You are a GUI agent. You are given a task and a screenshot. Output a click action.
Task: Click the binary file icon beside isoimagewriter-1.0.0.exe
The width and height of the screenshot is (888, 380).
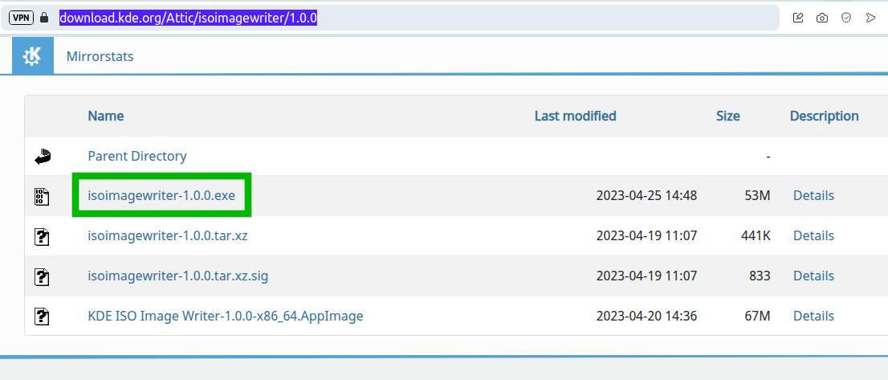42,197
